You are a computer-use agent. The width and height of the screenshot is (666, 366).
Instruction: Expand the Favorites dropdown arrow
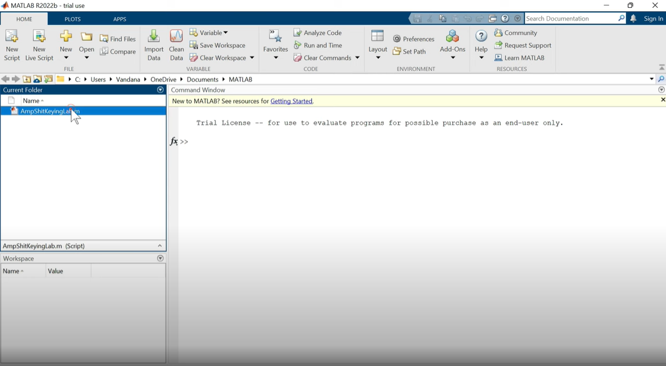click(x=276, y=58)
